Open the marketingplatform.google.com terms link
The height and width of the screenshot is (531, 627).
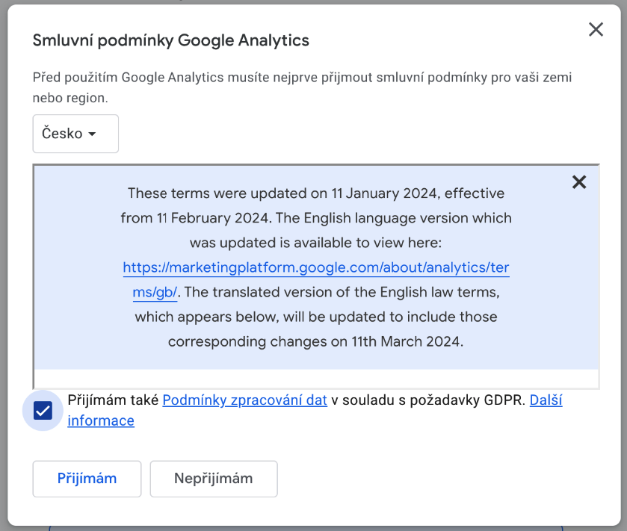(x=316, y=268)
